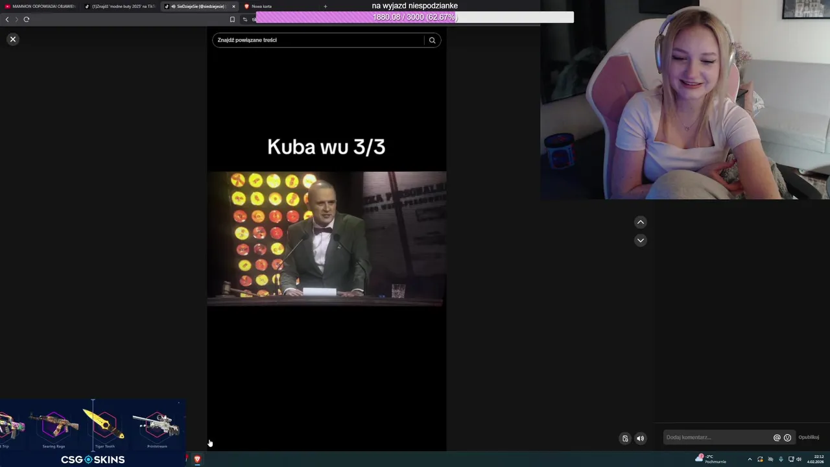Click the taskbar volume icon
The width and height of the screenshot is (830, 467).
pos(800,459)
